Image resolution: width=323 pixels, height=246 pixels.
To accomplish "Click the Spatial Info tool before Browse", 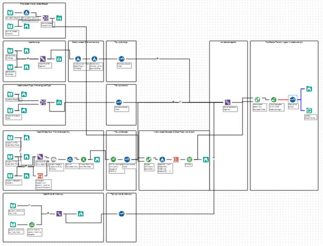I will [189, 159].
